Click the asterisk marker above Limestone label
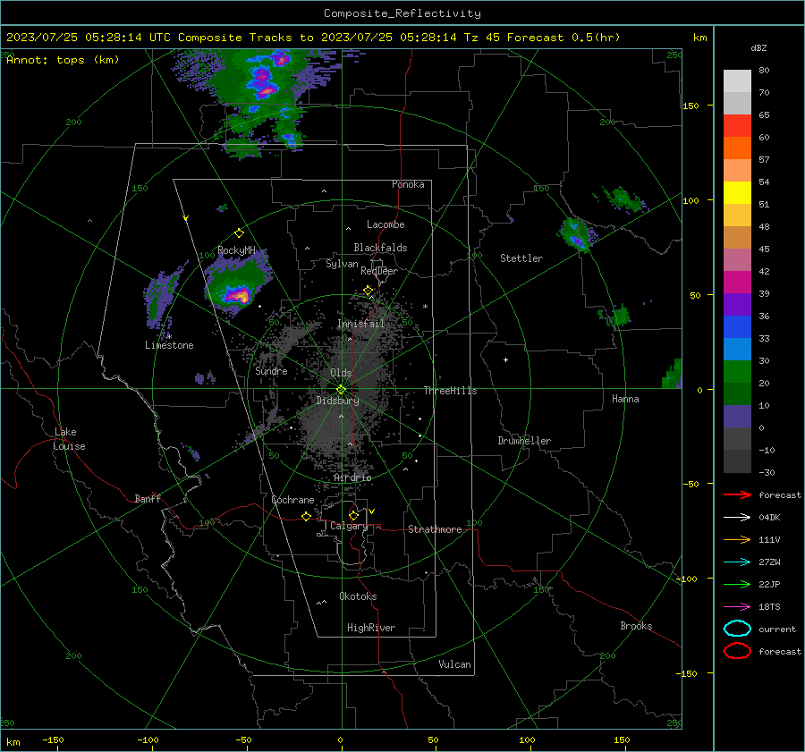 click(169, 337)
